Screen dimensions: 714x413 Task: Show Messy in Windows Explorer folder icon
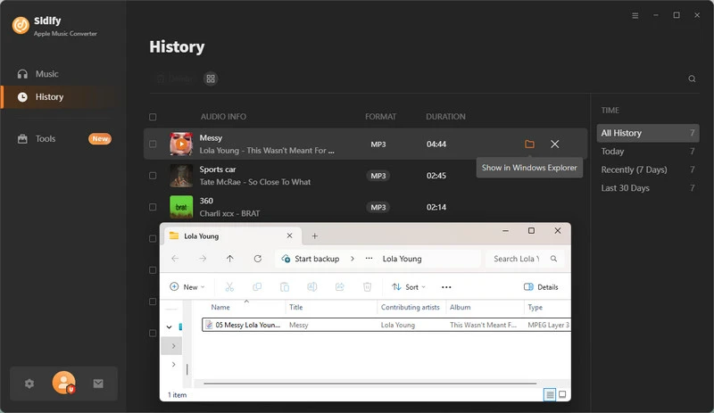point(529,144)
